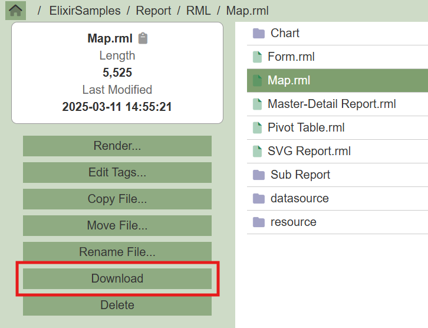Click the Sub Report folder icon
Image resolution: width=428 pixels, height=328 pixels.
pyautogui.click(x=258, y=175)
